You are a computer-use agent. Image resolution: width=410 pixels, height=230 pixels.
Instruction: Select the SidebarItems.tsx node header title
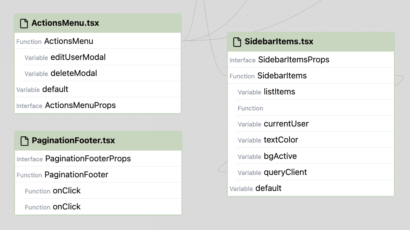(x=279, y=42)
